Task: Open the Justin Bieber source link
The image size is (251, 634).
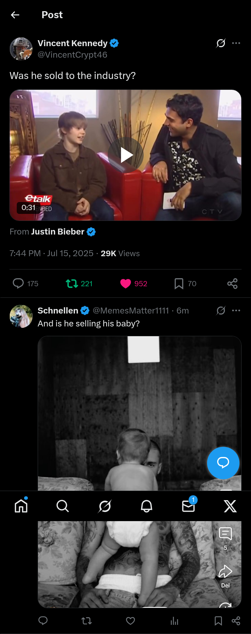Action: (58, 232)
